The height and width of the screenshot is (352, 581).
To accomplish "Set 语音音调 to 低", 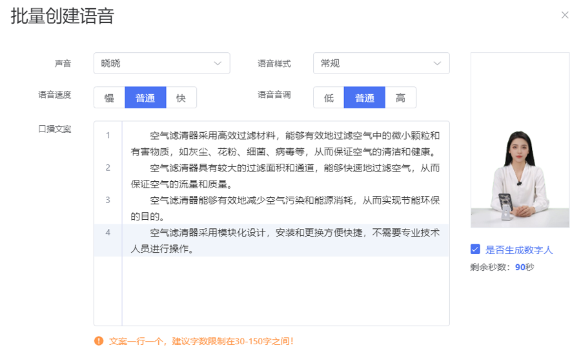I will point(329,98).
